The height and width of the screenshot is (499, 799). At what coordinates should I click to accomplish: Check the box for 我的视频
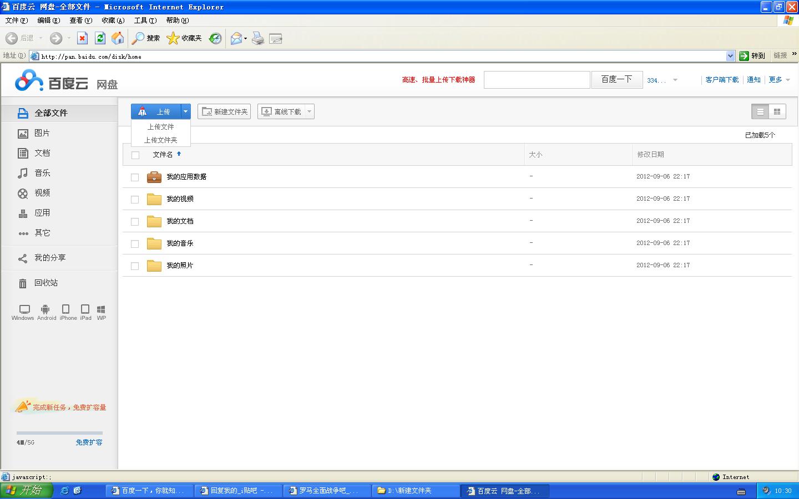pos(135,200)
